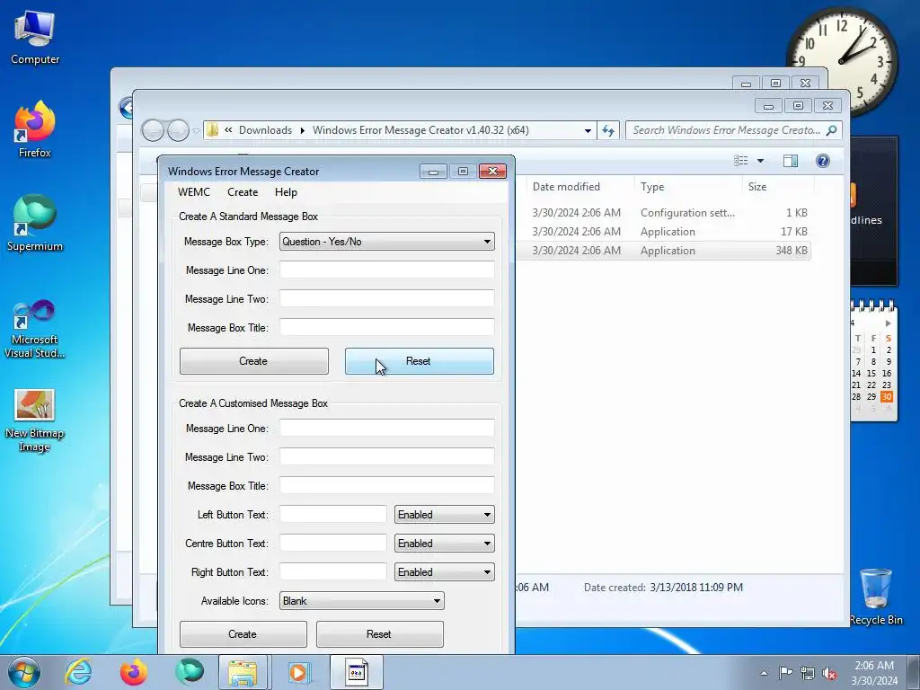The width and height of the screenshot is (920, 690).
Task: Click the Explorer forward arrow button
Action: (x=178, y=130)
